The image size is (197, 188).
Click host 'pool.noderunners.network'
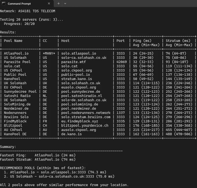86,113
